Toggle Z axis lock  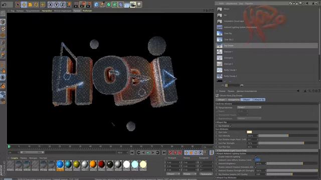pyautogui.click(x=63, y=4)
